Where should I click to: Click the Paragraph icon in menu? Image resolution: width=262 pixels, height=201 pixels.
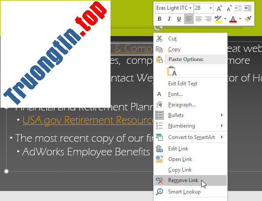pos(159,105)
